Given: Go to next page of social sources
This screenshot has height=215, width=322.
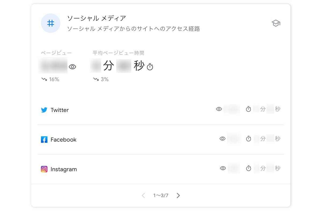Looking at the screenshot, I should pos(178,195).
